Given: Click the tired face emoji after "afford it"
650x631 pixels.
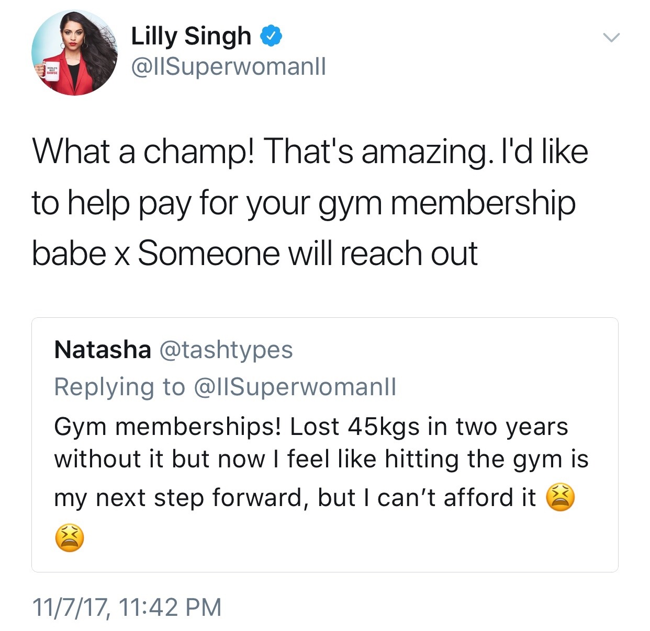Looking at the screenshot, I should 560,497.
